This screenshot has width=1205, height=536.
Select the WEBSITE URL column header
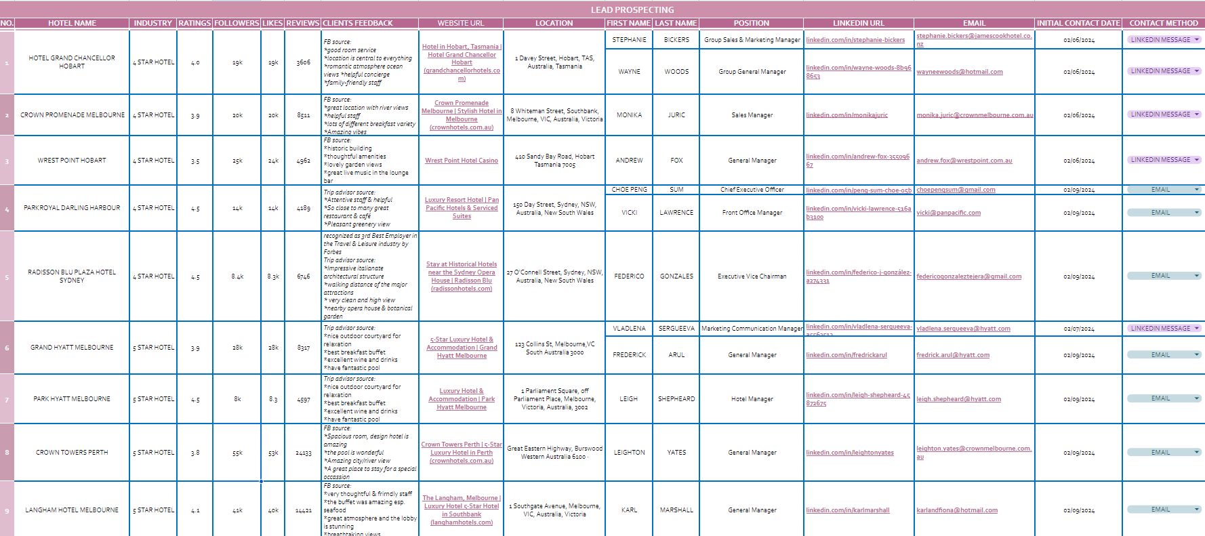pyautogui.click(x=461, y=23)
